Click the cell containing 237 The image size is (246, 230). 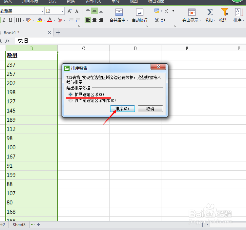[31, 65]
